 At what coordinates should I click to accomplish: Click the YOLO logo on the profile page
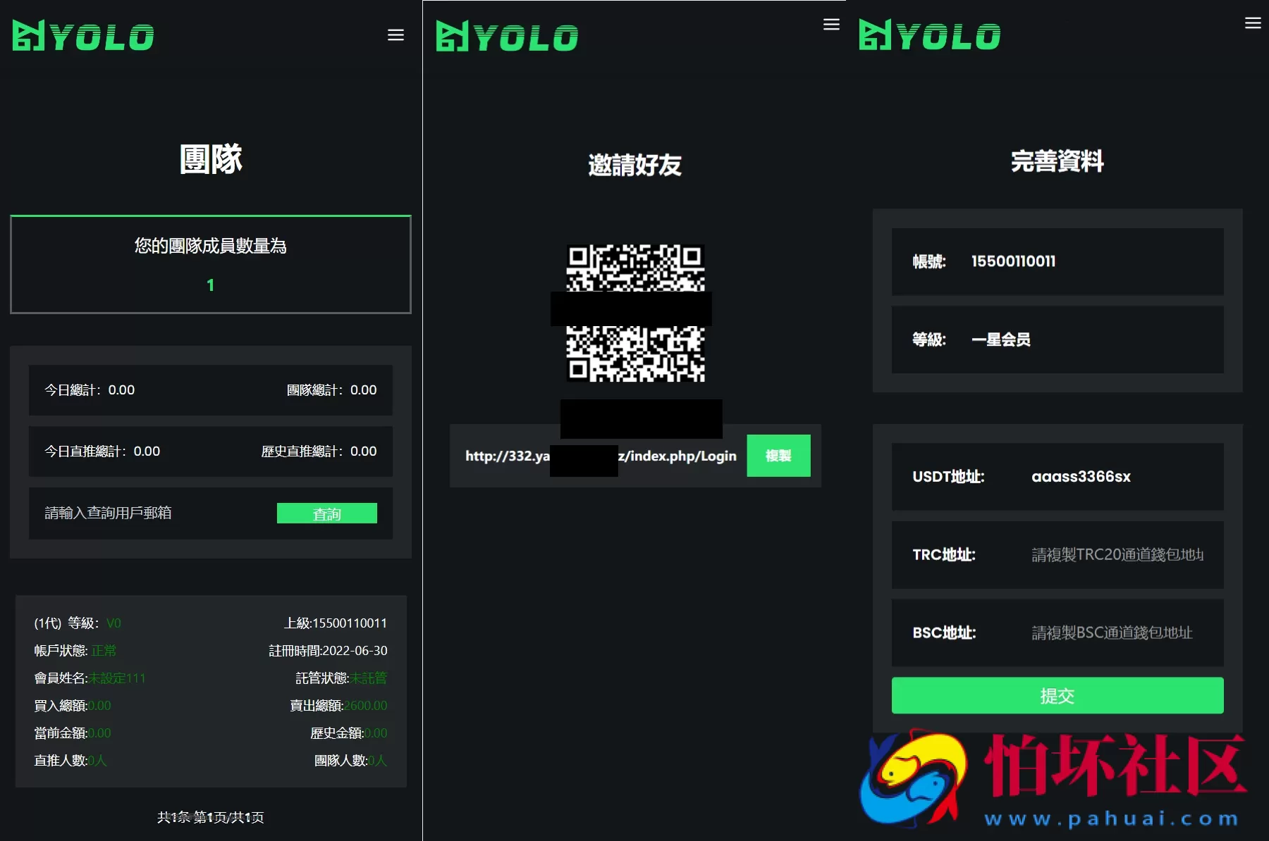(929, 34)
